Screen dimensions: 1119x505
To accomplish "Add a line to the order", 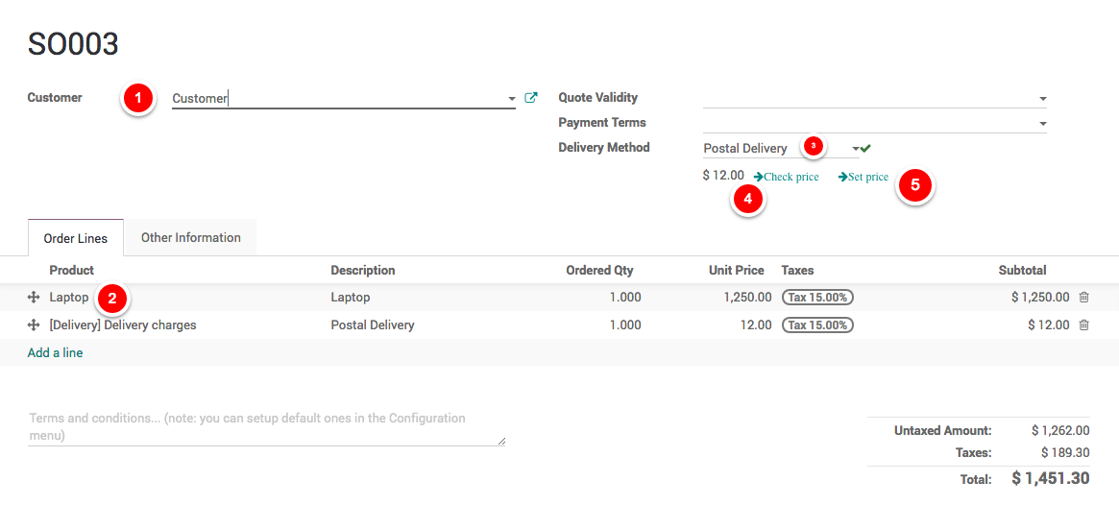I will [x=55, y=353].
